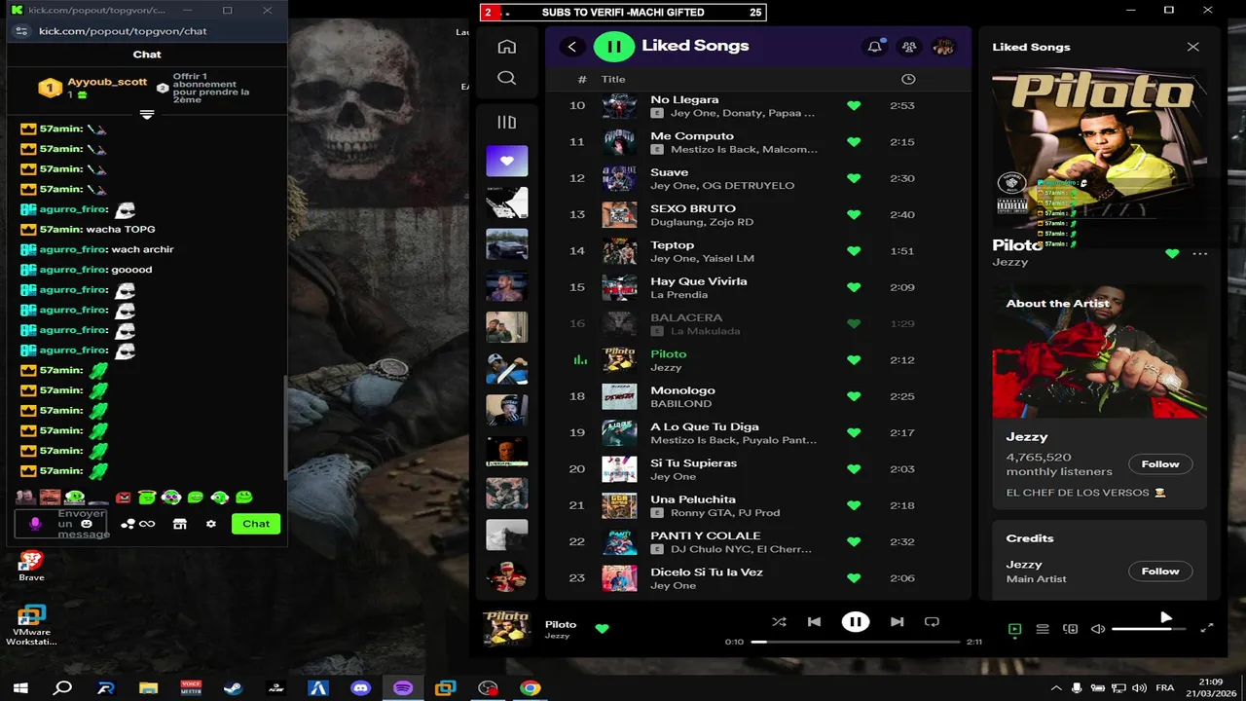Image resolution: width=1246 pixels, height=701 pixels.
Task: Unlike the song Dicelo Si Tu la Vez
Action: (854, 578)
